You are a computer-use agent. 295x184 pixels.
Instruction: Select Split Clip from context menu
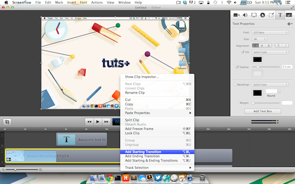pyautogui.click(x=157, y=120)
